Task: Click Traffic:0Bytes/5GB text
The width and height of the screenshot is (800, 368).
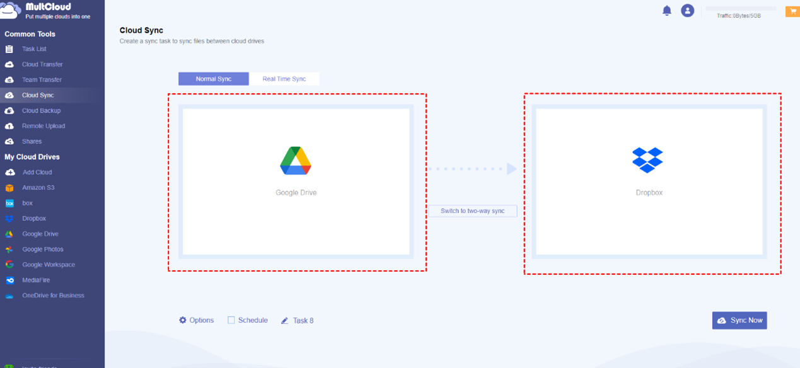Action: [739, 16]
